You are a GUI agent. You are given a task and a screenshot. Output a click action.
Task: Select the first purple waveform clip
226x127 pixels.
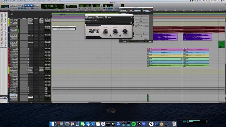165,37
